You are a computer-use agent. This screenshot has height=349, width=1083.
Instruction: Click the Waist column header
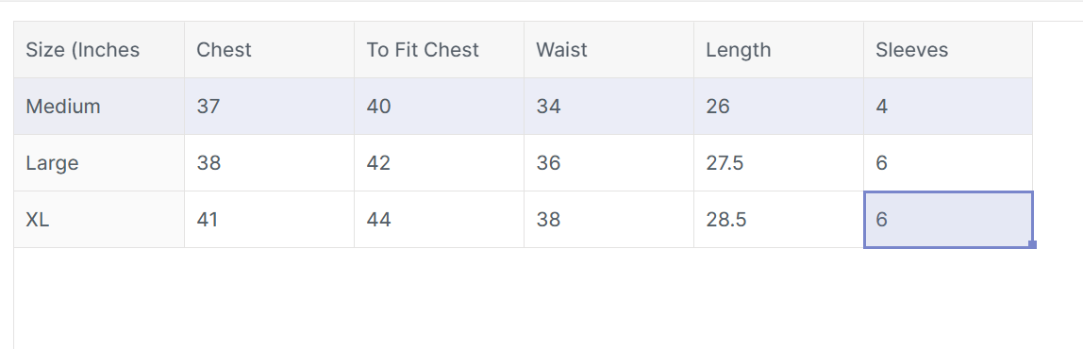coord(609,50)
